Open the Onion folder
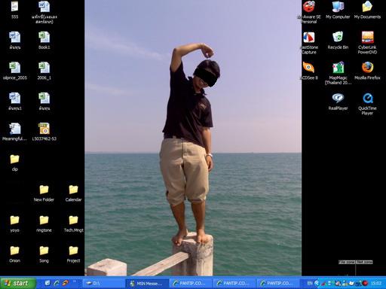This screenshot has width=386, height=289. pos(14,254)
